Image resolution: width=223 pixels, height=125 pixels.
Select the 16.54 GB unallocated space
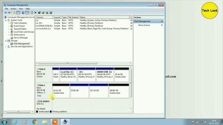pyautogui.click(x=122, y=75)
